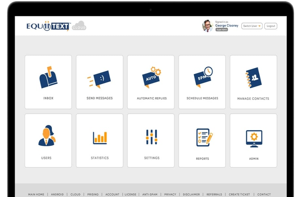This screenshot has height=197, width=297.
Task: Open Anti-Spam footer link
Action: 150,194
